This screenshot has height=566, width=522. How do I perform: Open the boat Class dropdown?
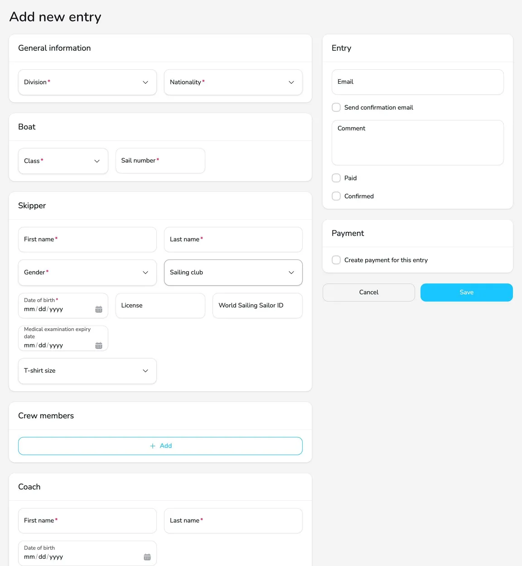pyautogui.click(x=63, y=161)
